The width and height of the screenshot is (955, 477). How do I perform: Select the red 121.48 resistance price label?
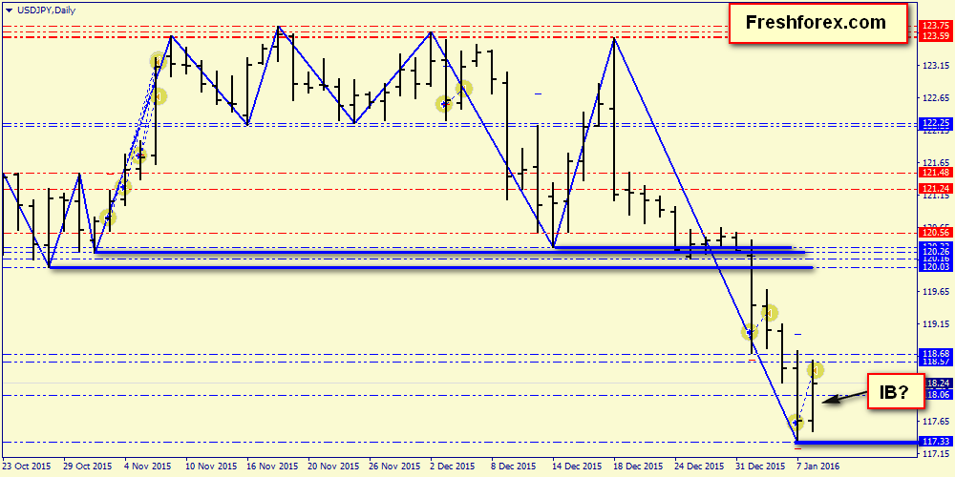[936, 174]
